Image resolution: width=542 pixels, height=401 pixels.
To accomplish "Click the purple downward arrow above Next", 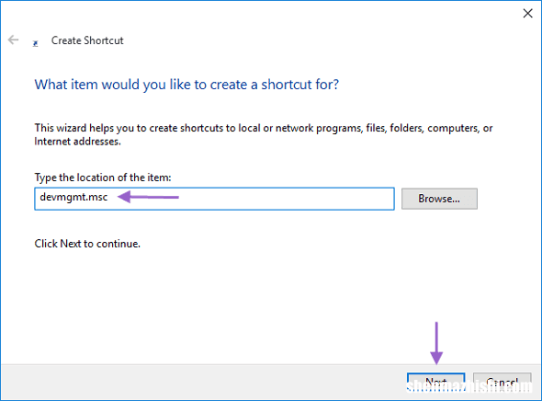I will (436, 343).
